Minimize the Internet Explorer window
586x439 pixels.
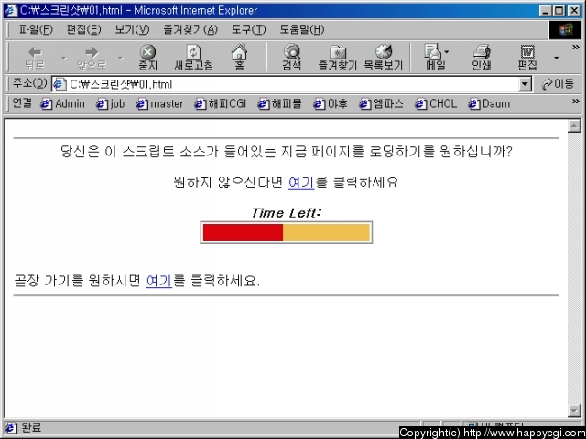click(x=546, y=10)
